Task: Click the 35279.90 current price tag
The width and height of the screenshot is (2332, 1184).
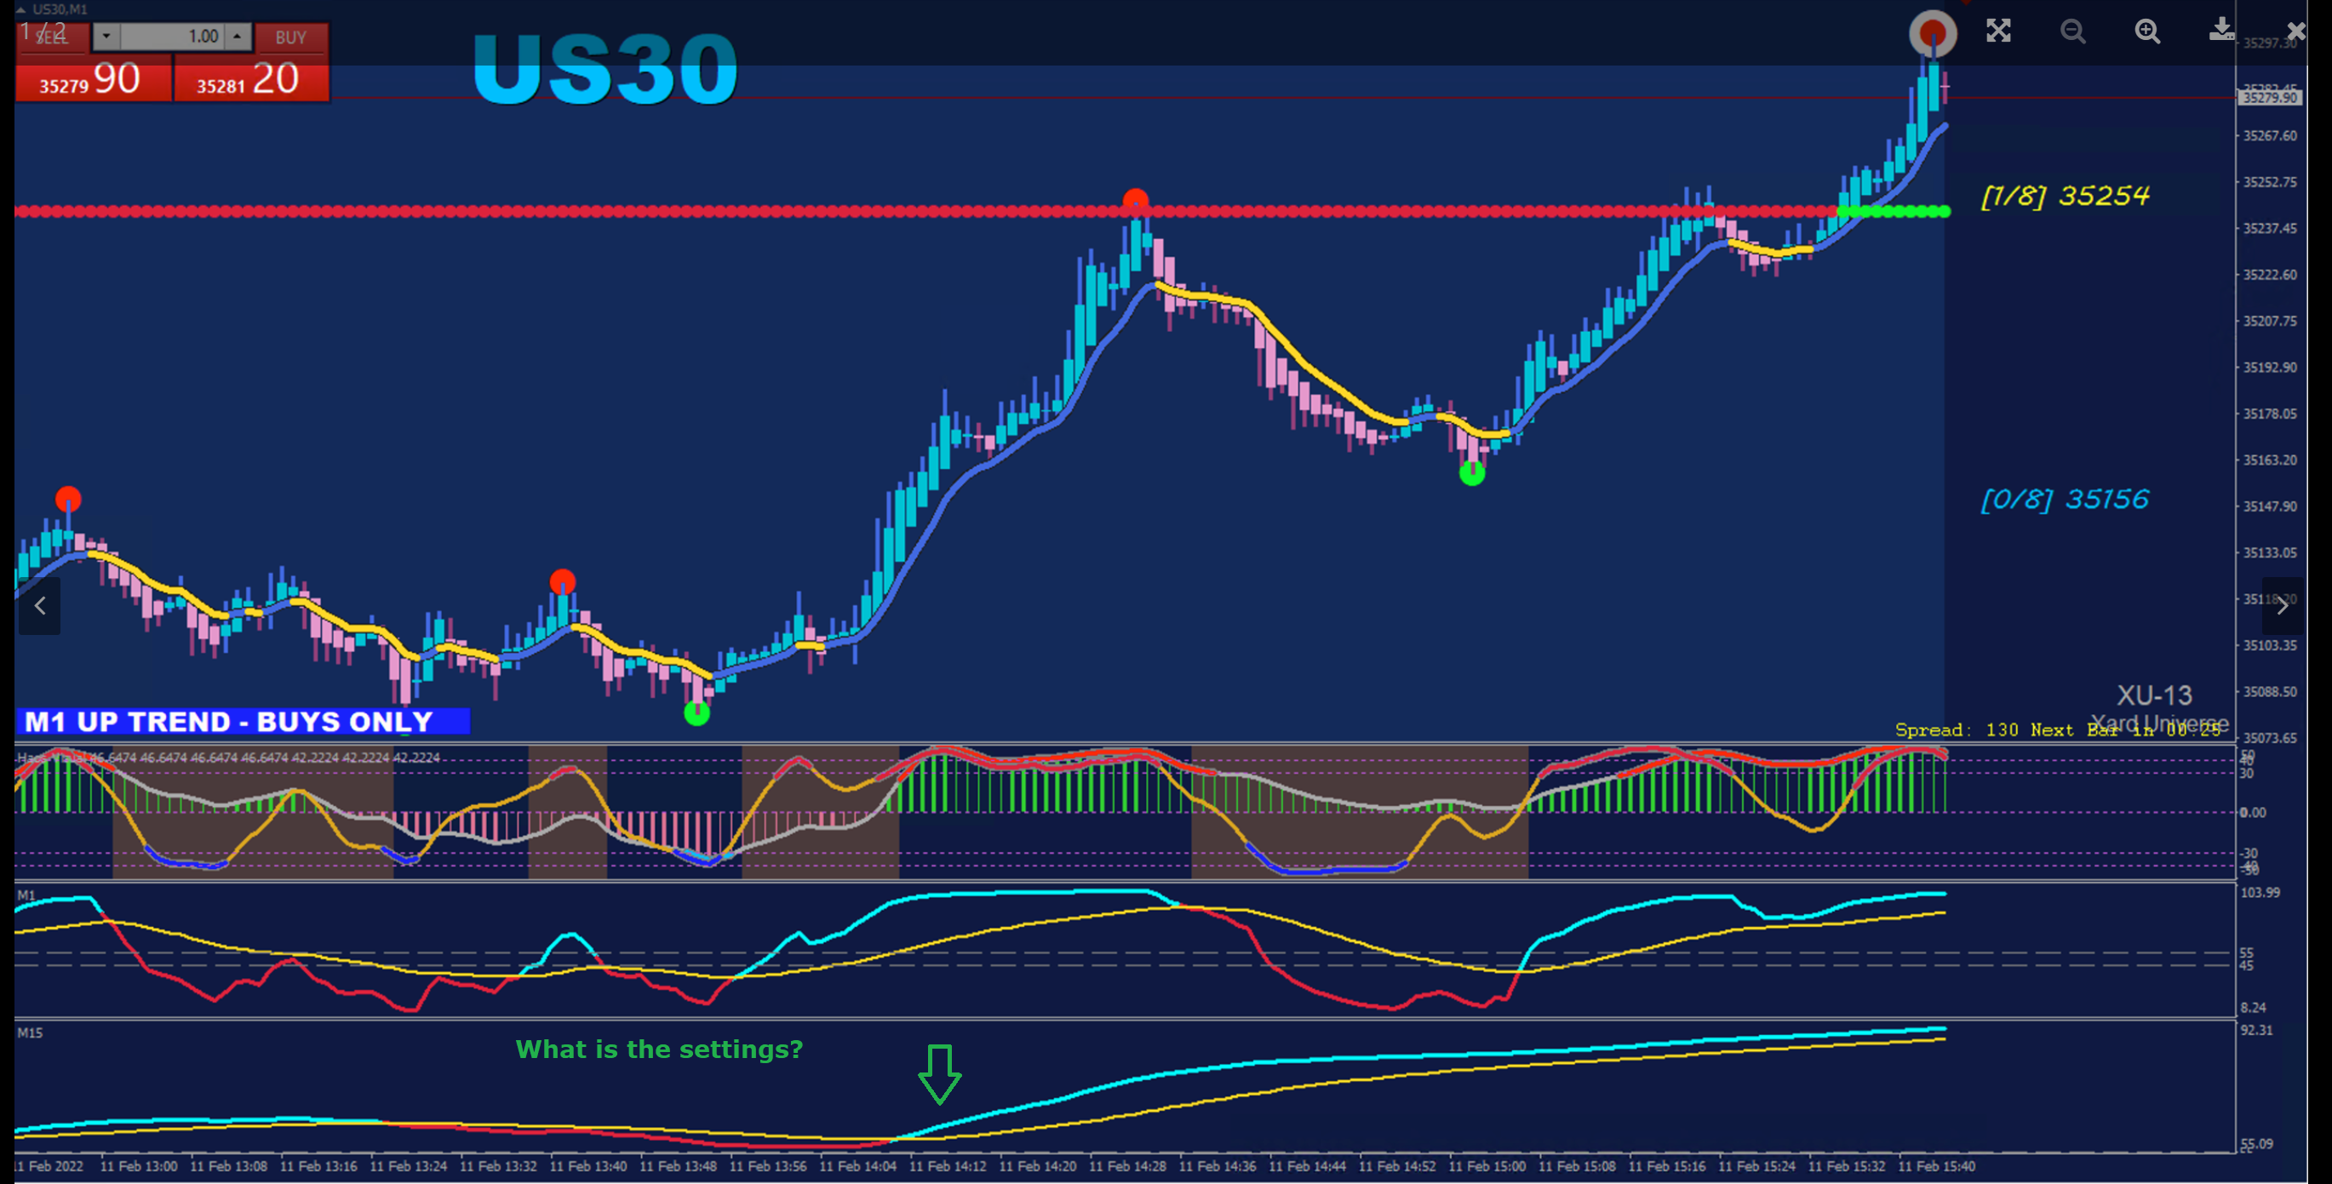Action: pos(2269,98)
